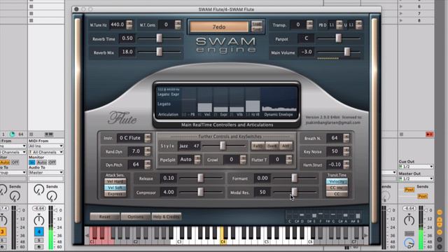
Task: Open the Master Audio To dropdown in Ableton
Action: point(45,172)
